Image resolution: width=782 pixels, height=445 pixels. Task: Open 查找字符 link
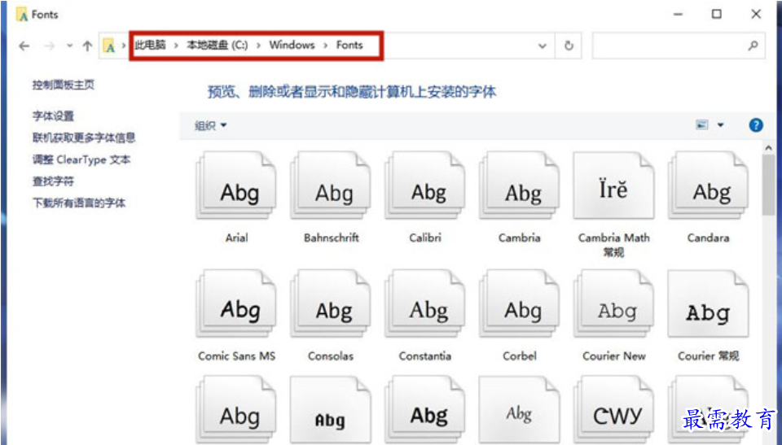tap(54, 181)
